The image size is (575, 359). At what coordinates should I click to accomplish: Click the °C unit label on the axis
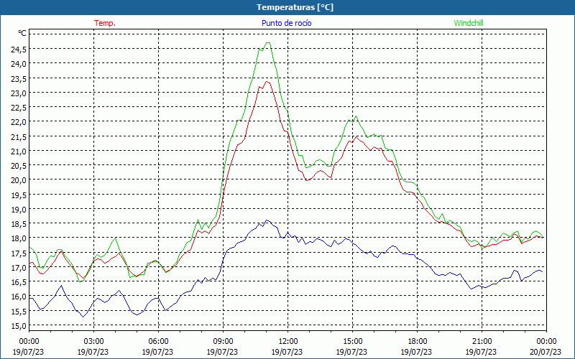[x=22, y=33]
